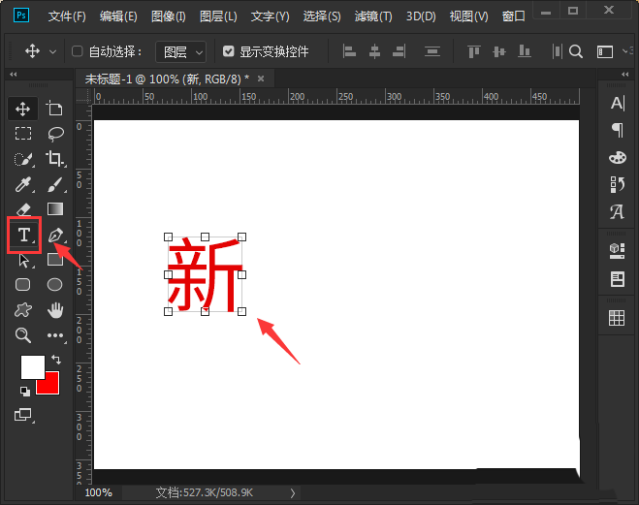Swap foreground and background colors
639x505 pixels.
click(56, 360)
